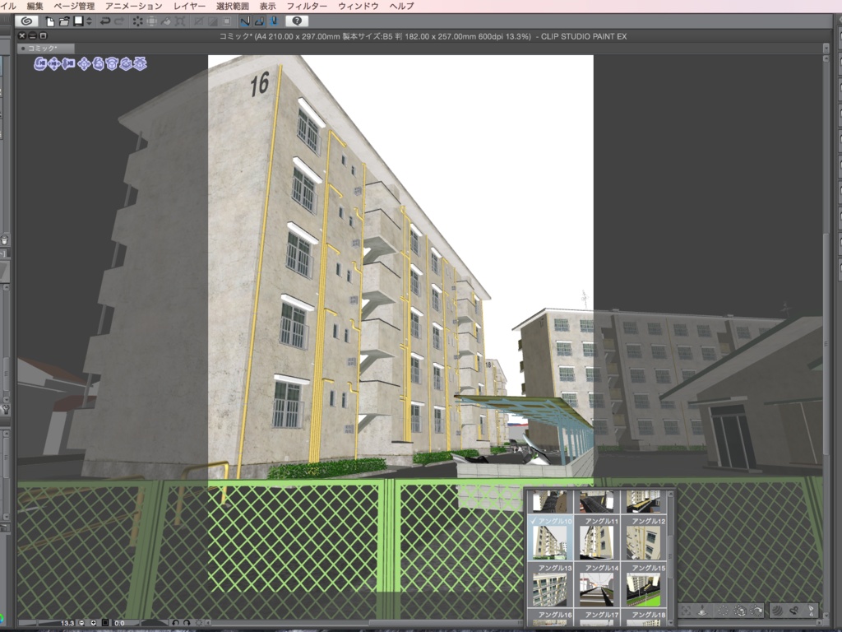Viewport: 842px width, 632px height.
Task: Expand the file save stepper next to the paper icon
Action: click(89, 22)
